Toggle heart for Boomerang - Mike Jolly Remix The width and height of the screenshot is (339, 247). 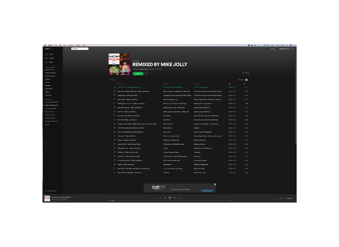pyautogui.click(x=114, y=96)
